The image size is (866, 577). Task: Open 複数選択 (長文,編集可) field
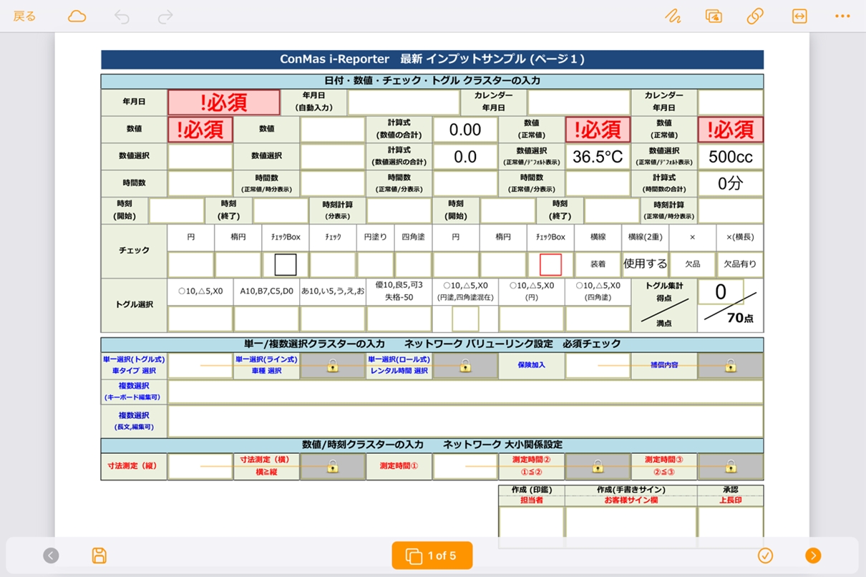pyautogui.click(x=465, y=421)
